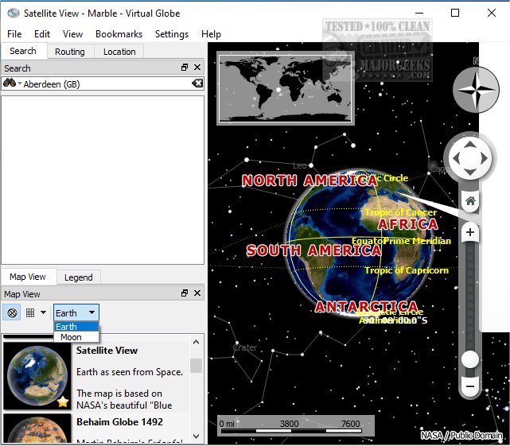The height and width of the screenshot is (446, 510).
Task: Pan the map right
Action: click(x=485, y=158)
